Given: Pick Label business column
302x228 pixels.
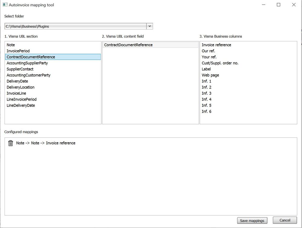Looking at the screenshot, I should (x=248, y=69).
